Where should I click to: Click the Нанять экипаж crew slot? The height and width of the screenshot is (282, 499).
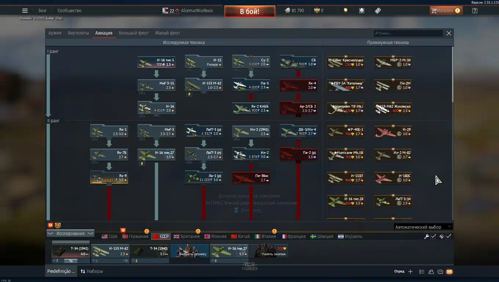(x=269, y=251)
